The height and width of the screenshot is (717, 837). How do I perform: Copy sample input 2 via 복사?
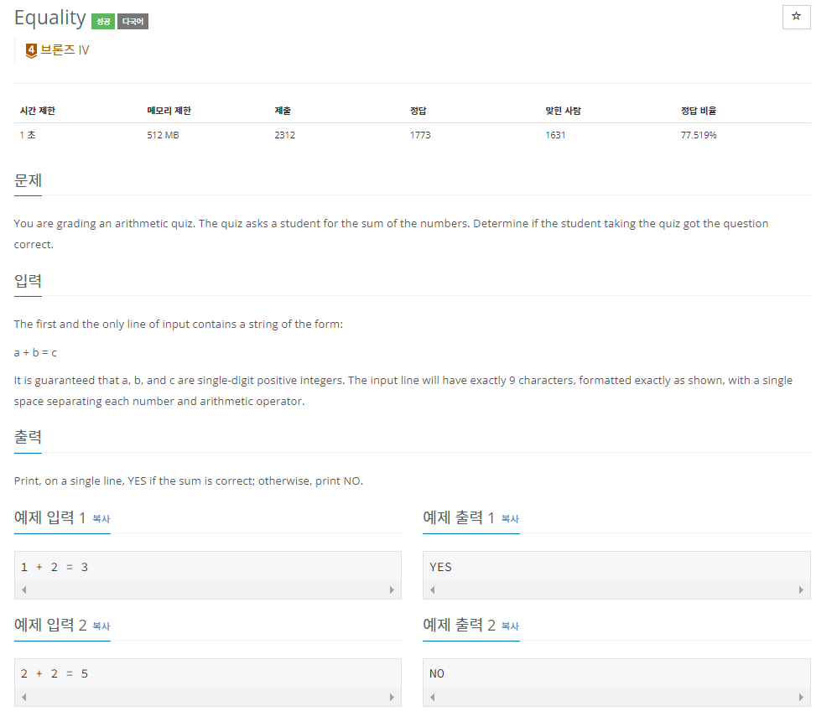(x=101, y=626)
